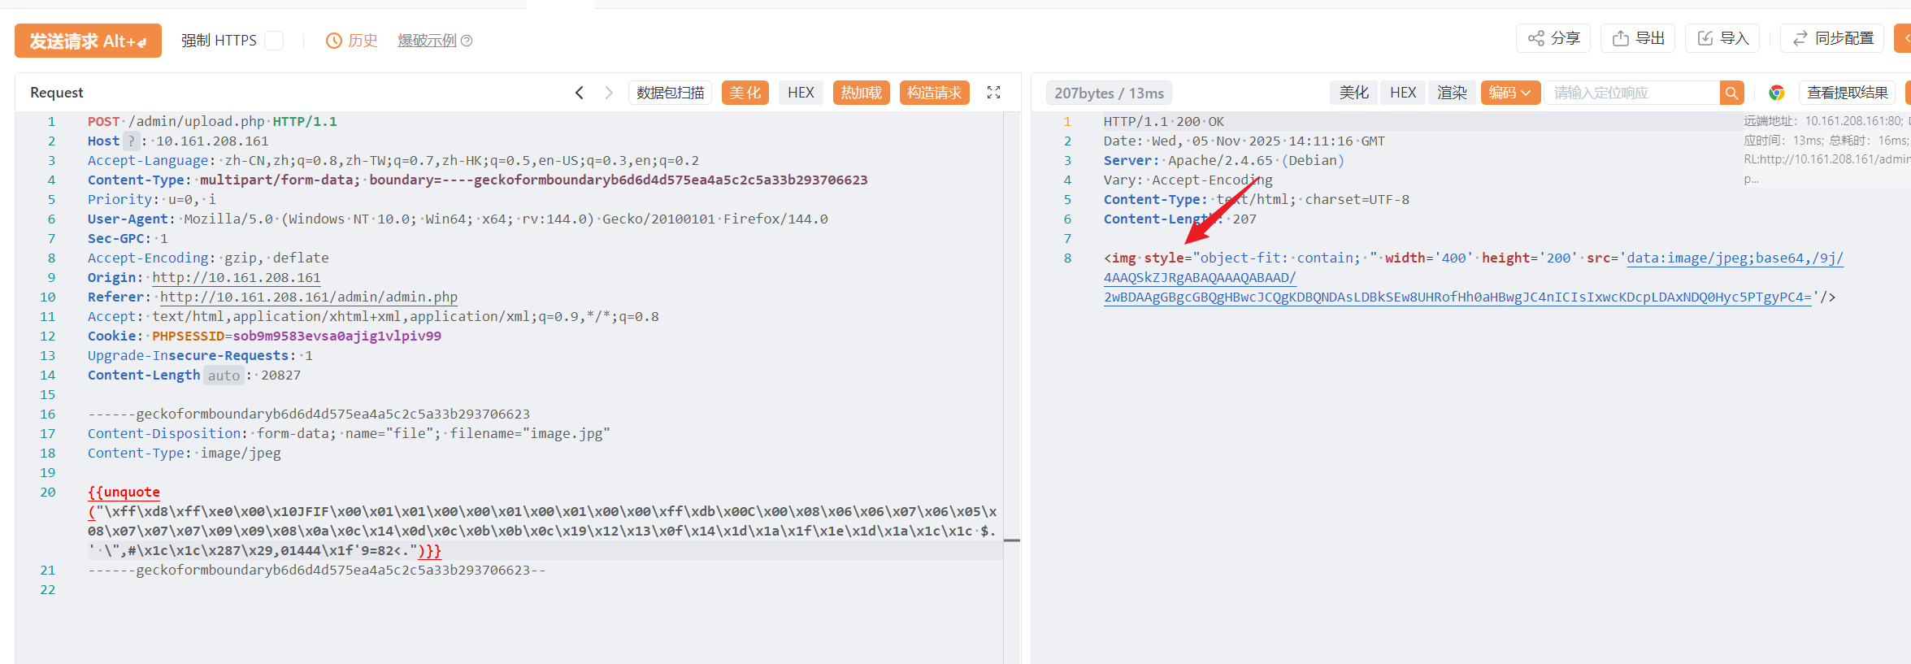Screen dimensions: 1911x664
Task: Click the auto tag beside Content-Length
Action: (x=224, y=375)
